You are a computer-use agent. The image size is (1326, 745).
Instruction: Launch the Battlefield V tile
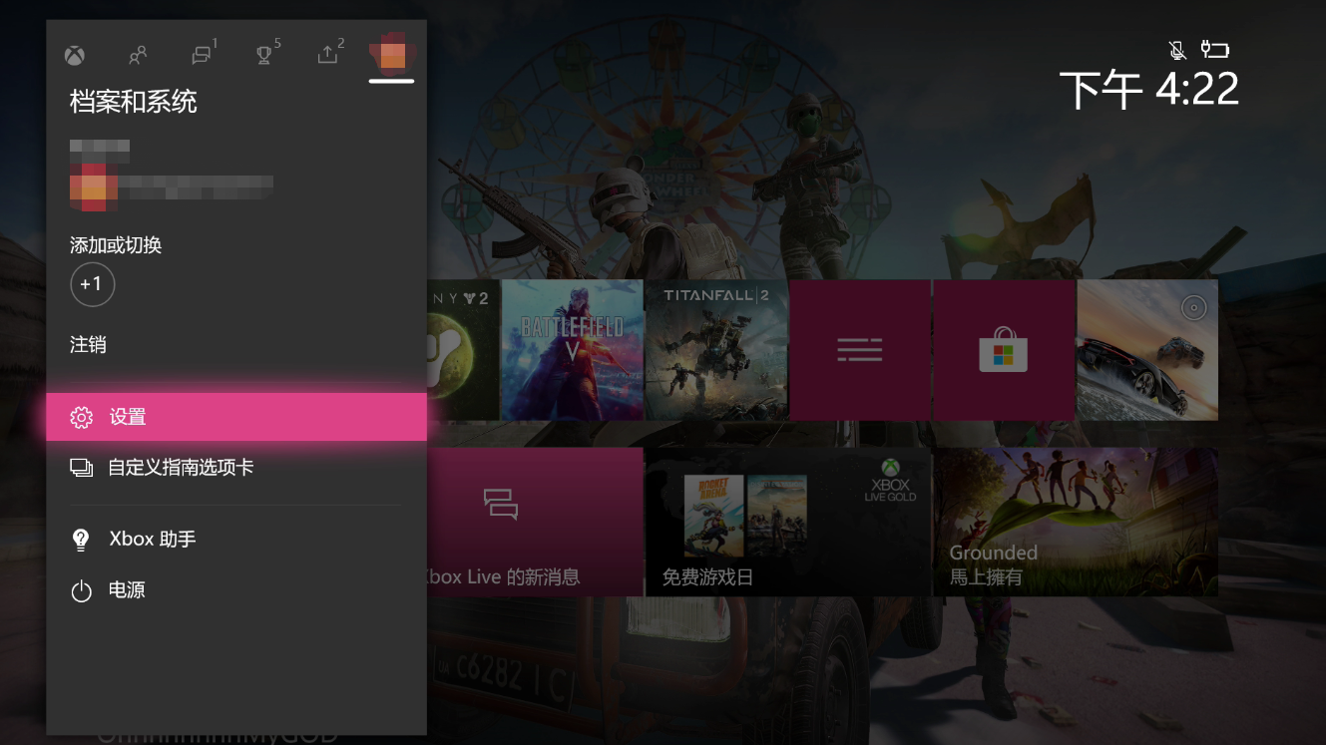click(x=572, y=350)
